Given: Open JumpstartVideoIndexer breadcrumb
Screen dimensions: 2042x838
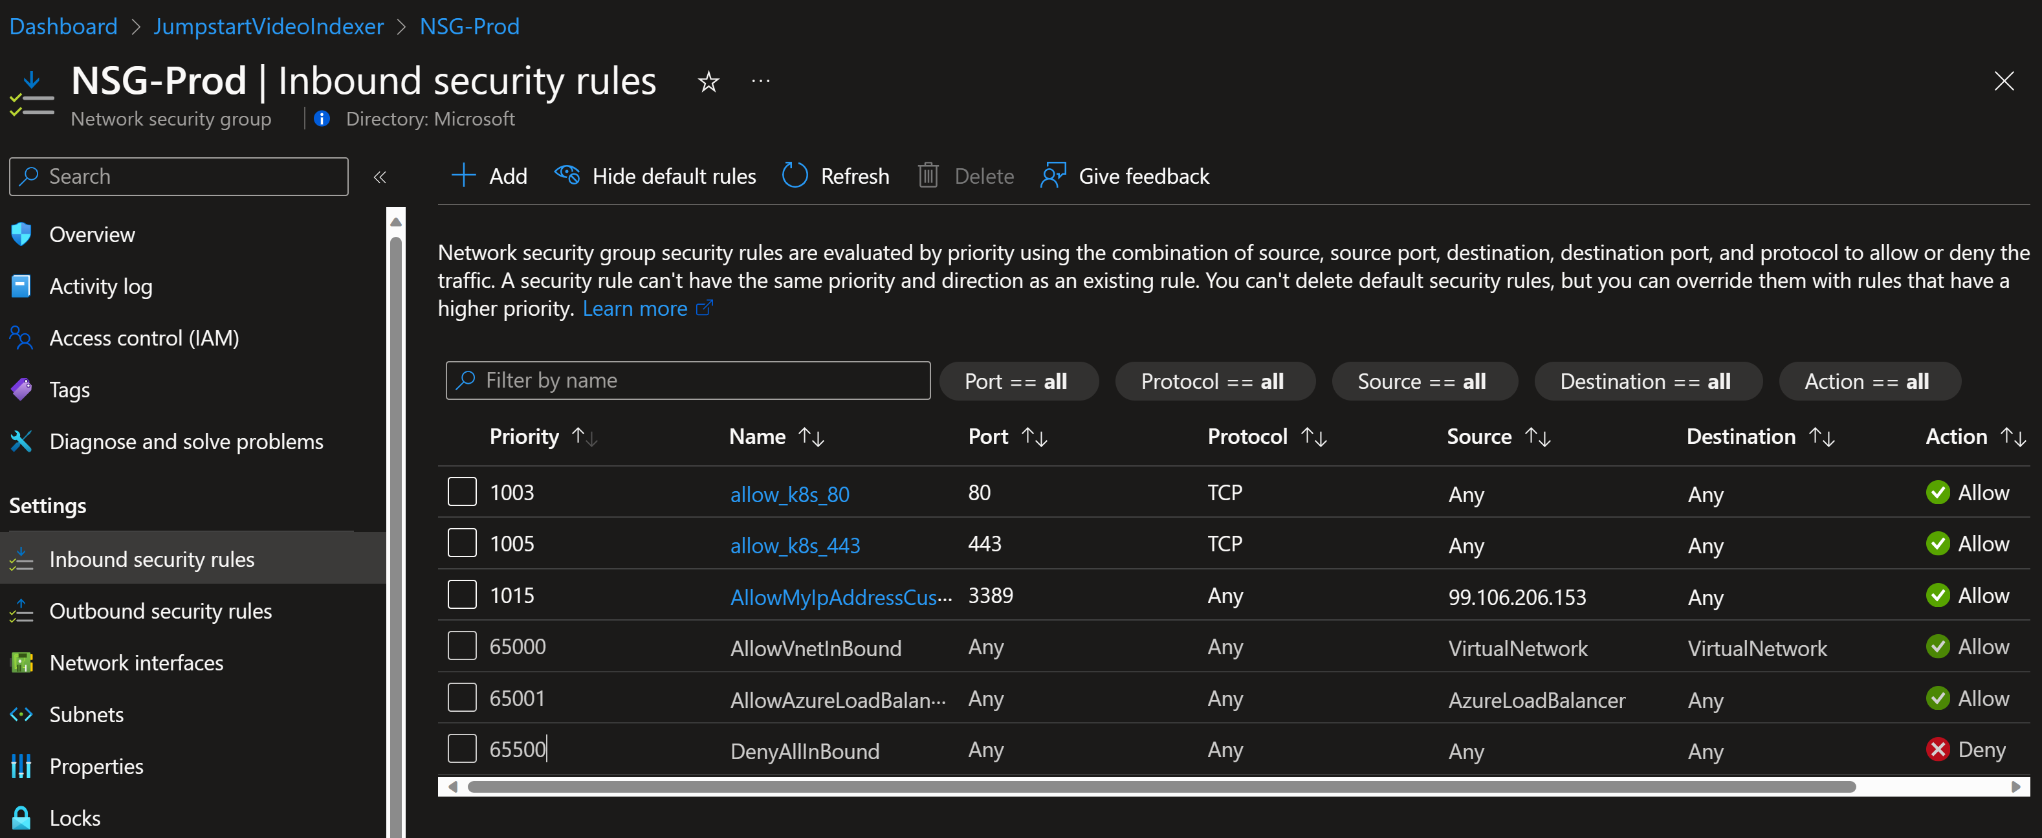Looking at the screenshot, I should coord(268,26).
